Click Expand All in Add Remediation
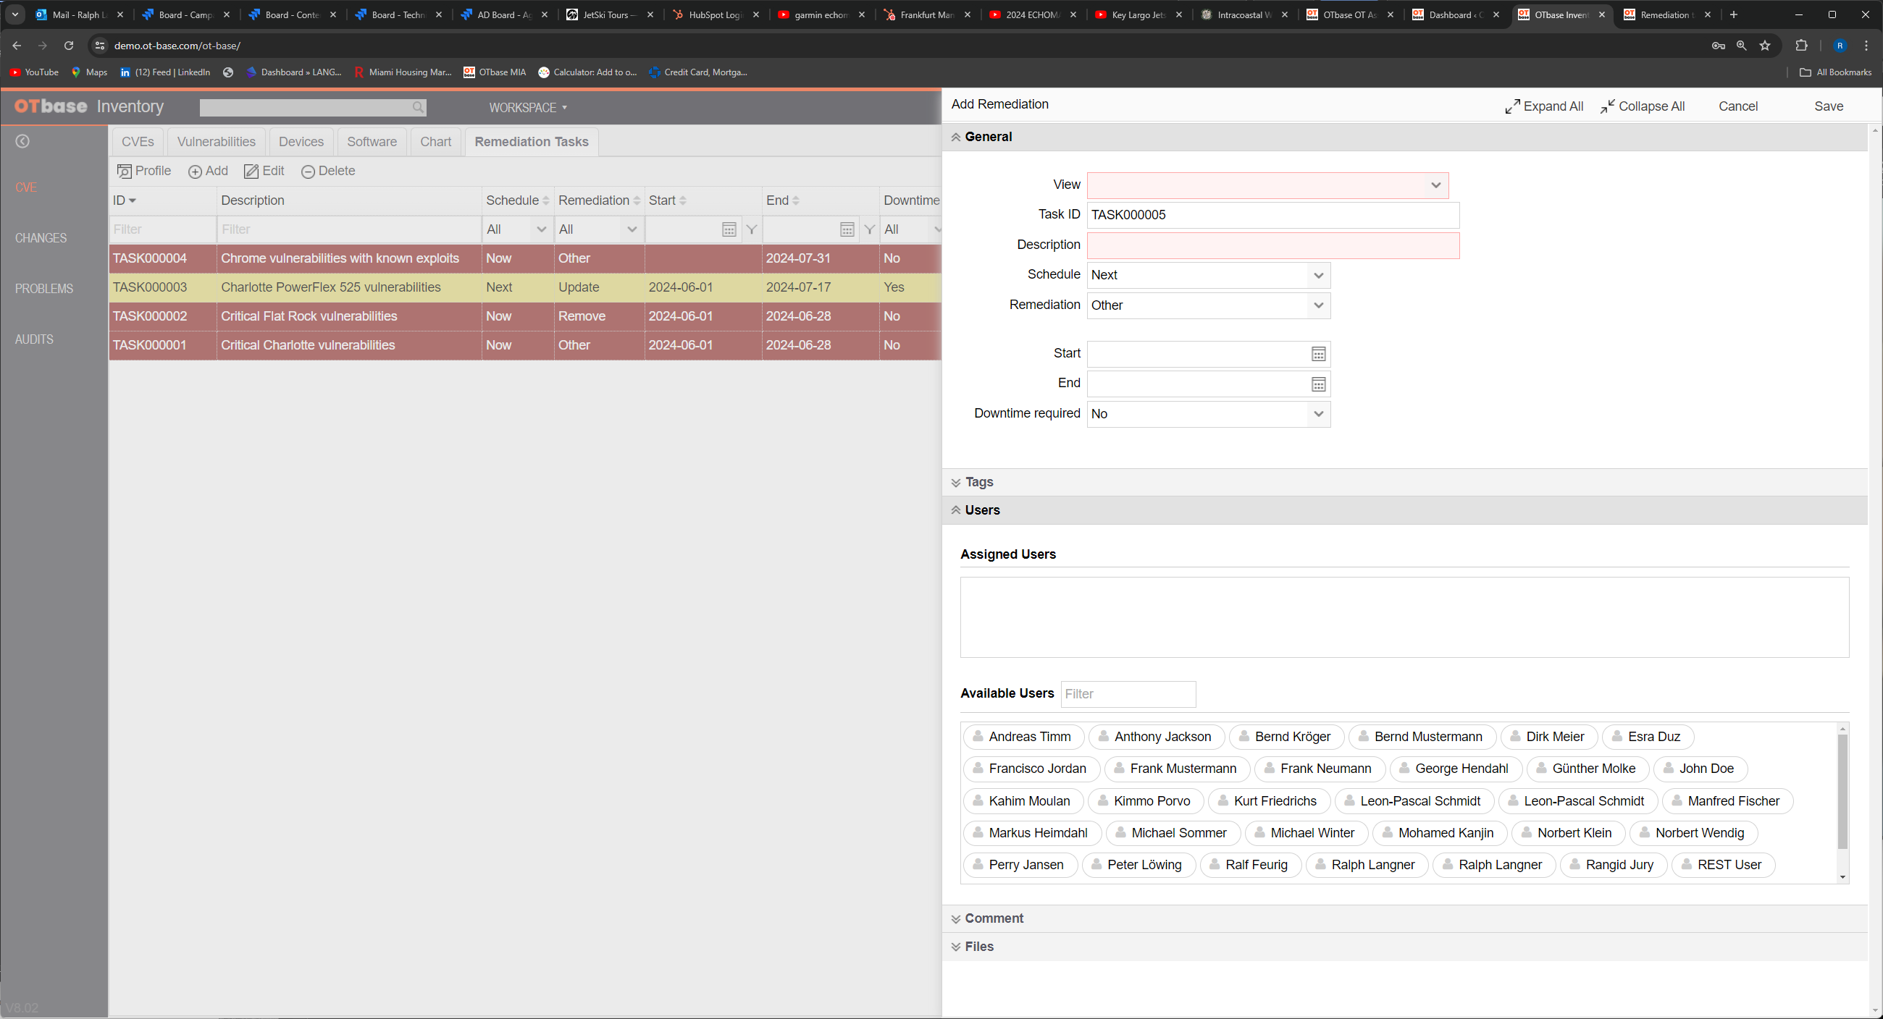The height and width of the screenshot is (1019, 1883). click(1544, 106)
